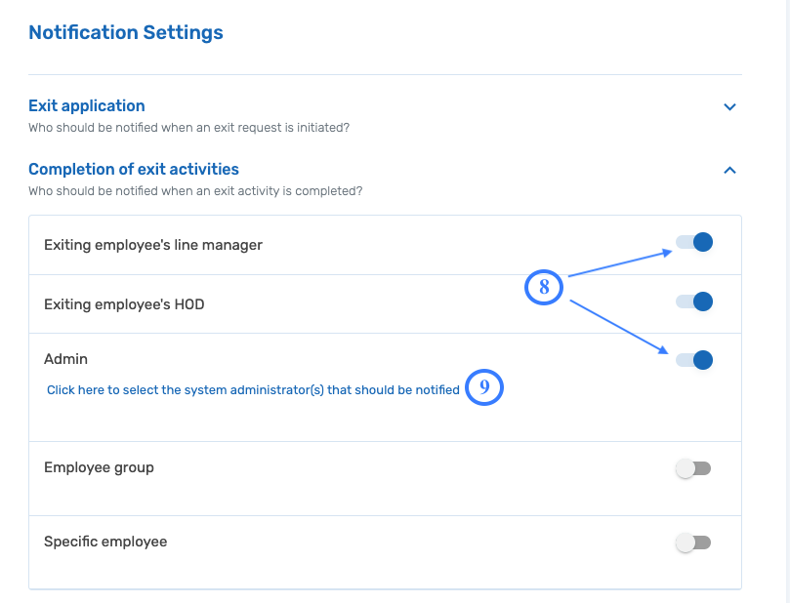Click the Specific employee label

tap(105, 542)
